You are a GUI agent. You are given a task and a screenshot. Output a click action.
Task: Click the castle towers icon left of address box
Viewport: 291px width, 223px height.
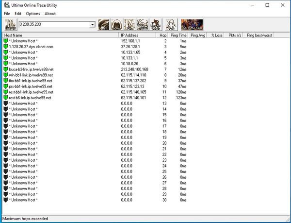pyautogui.click(x=10, y=24)
